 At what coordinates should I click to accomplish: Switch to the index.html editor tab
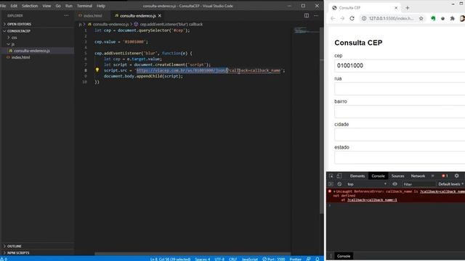tap(92, 16)
